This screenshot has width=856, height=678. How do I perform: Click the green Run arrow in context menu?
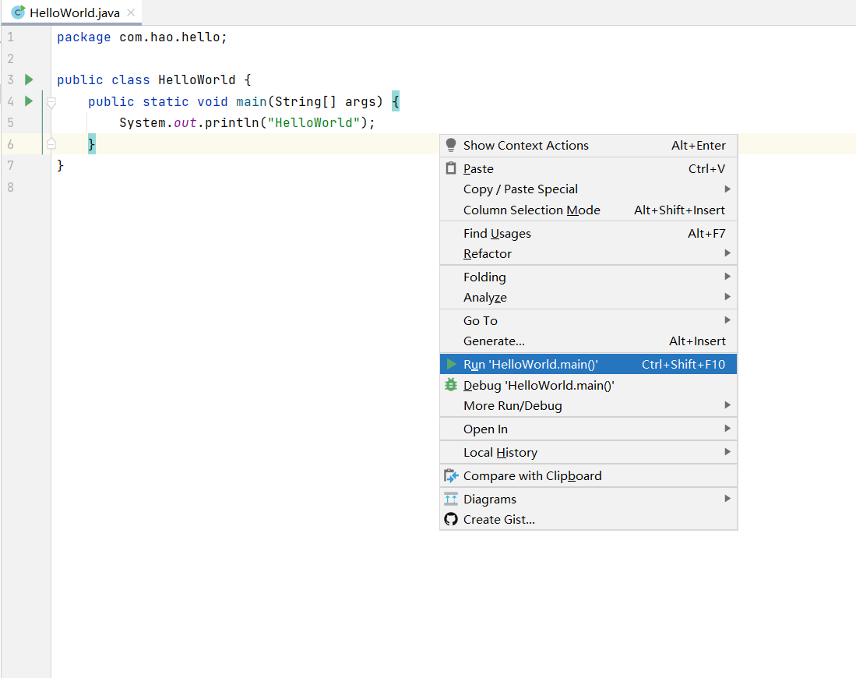click(451, 364)
